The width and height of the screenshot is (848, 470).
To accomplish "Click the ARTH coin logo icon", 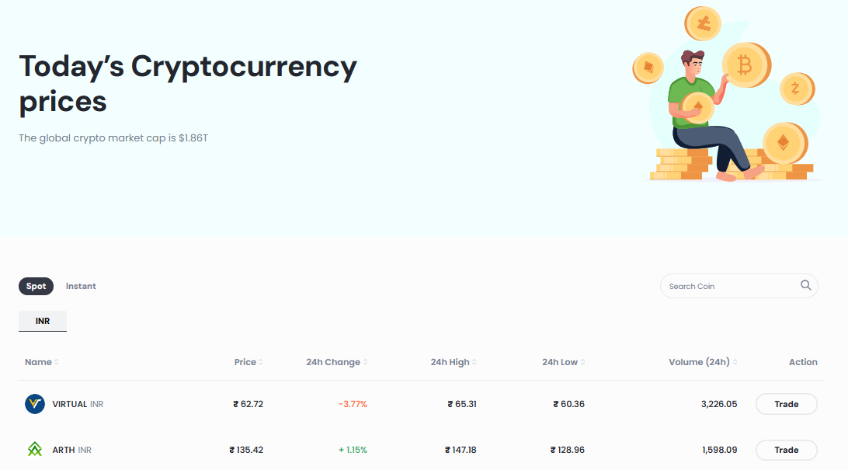I will 35,450.
